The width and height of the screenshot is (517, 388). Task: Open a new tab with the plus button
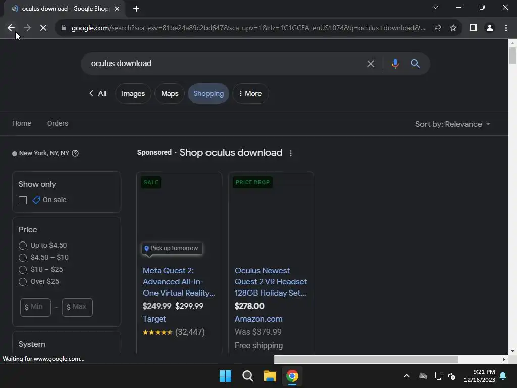point(136,9)
